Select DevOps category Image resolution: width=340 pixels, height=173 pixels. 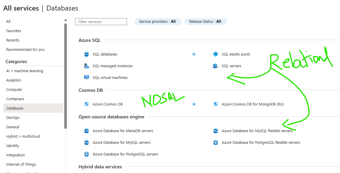click(13, 117)
